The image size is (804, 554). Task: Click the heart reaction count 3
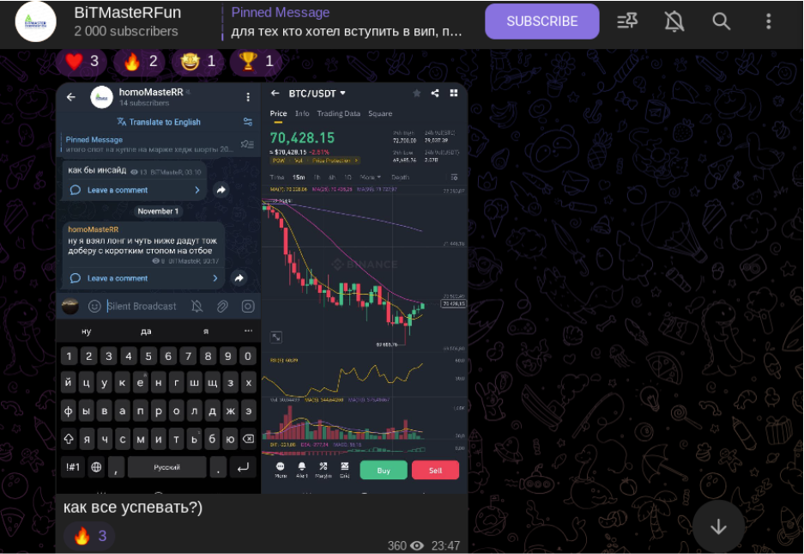(x=94, y=61)
